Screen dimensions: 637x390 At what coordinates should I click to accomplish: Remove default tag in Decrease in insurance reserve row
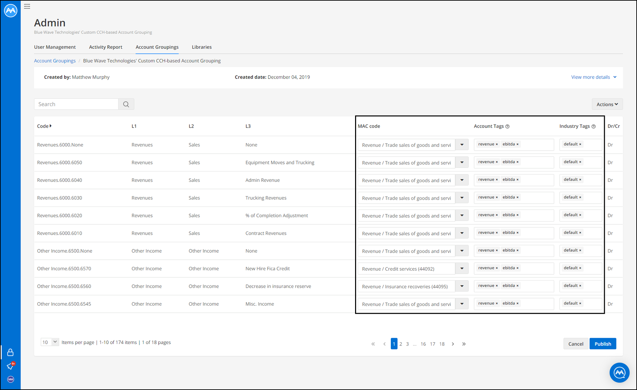[x=580, y=286]
